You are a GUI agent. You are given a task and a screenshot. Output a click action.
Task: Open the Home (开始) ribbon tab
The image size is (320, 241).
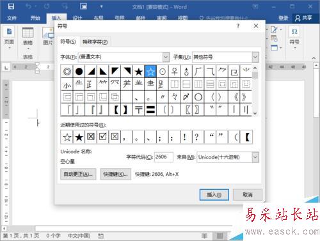click(x=35, y=18)
